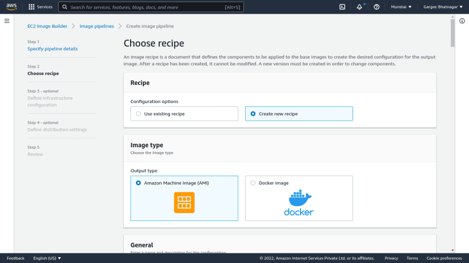Image resolution: width=469 pixels, height=263 pixels.
Task: Click the AWS logo home icon
Action: pyautogui.click(x=11, y=7)
